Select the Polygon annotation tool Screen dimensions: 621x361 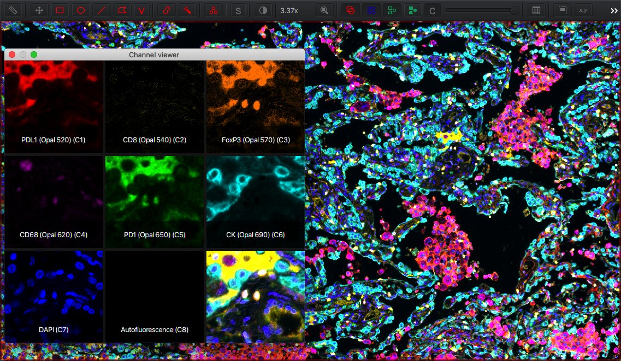pyautogui.click(x=122, y=10)
